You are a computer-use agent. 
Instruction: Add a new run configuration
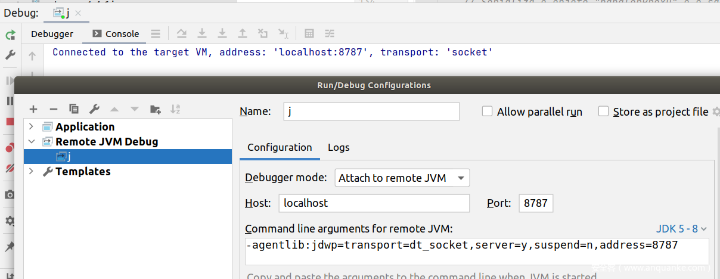tap(33, 109)
